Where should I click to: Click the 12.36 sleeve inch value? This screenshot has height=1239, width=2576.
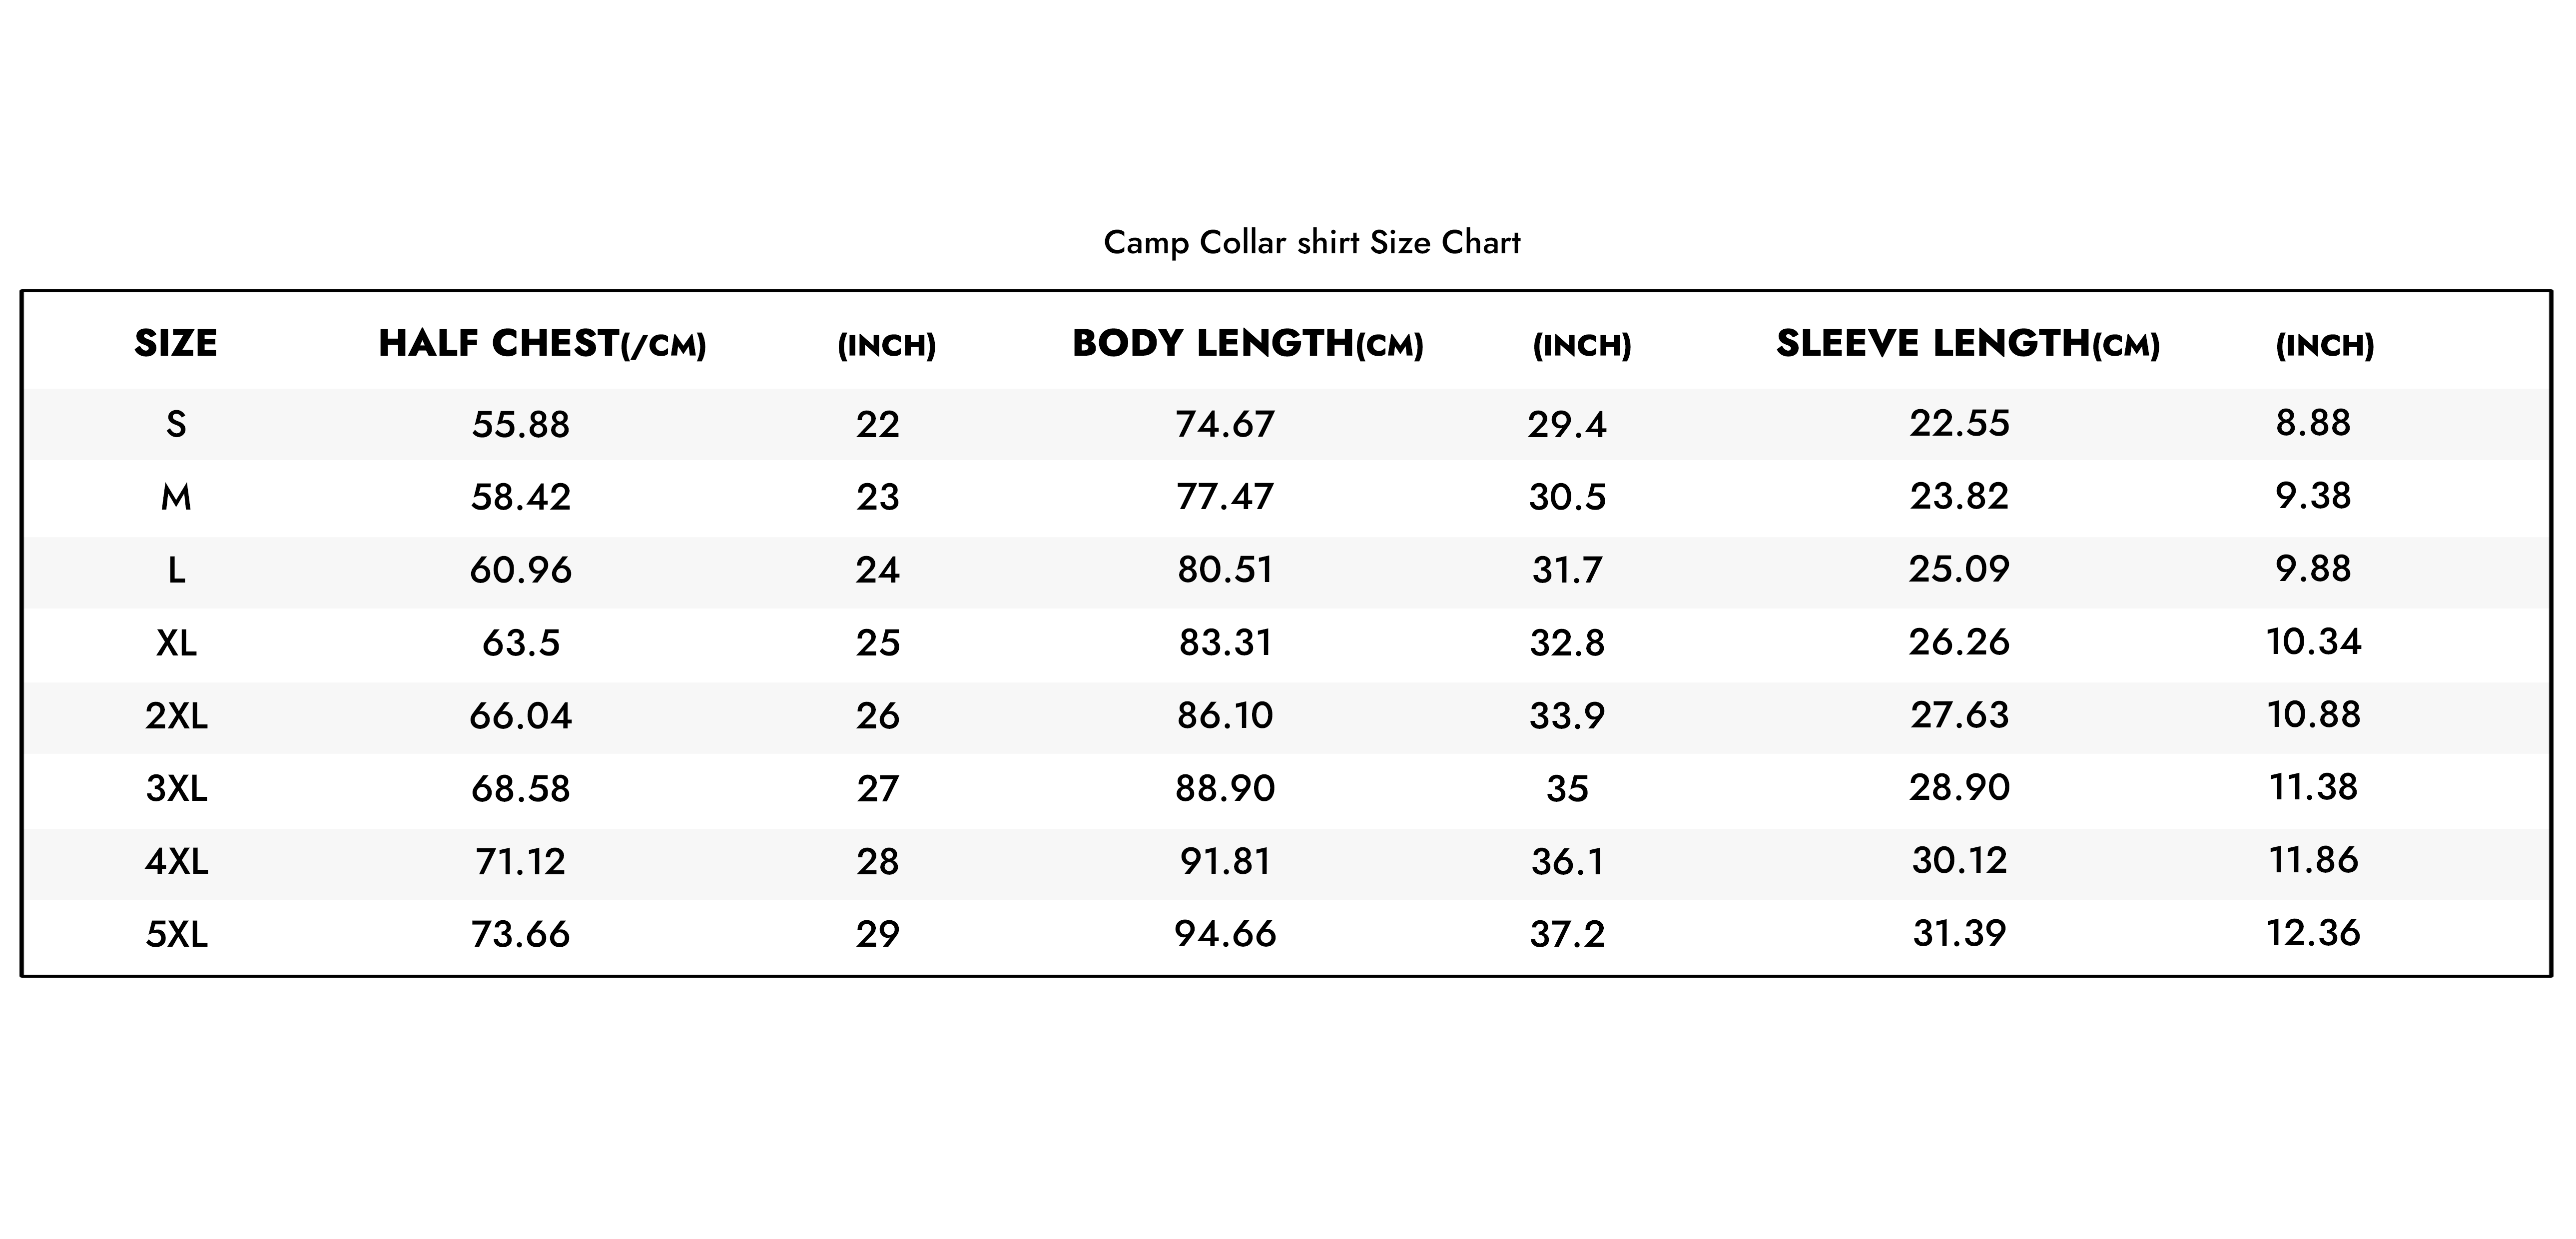coord(2313,933)
